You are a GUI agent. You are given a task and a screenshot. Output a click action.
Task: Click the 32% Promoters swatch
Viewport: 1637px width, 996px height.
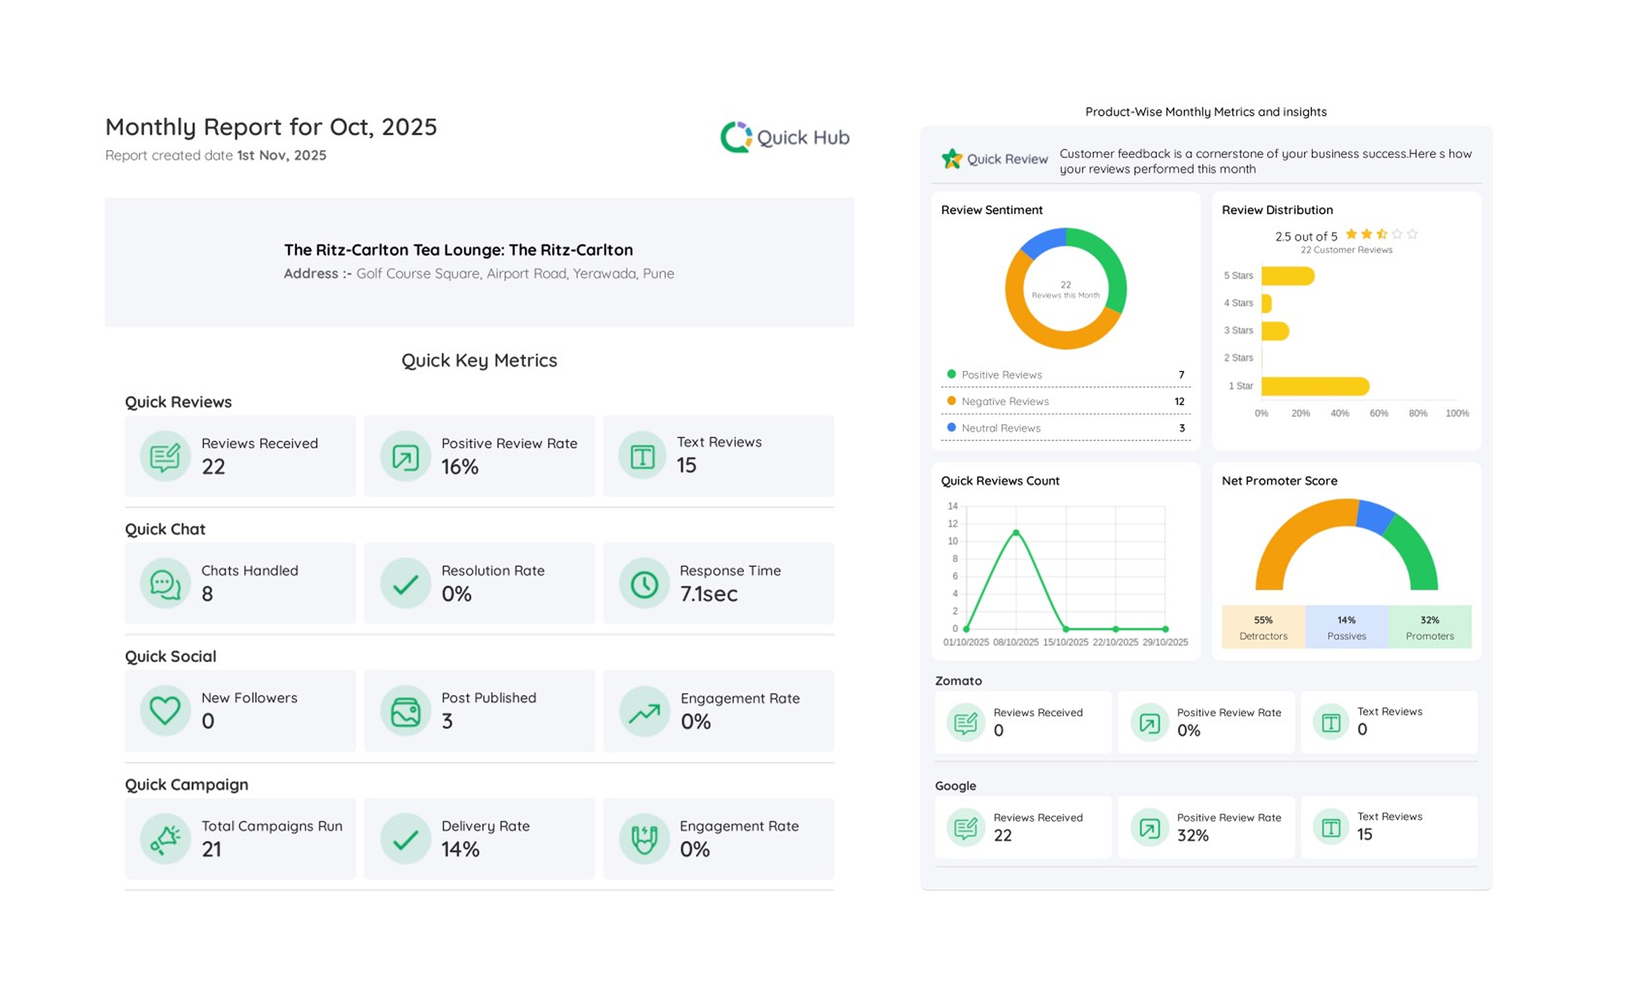[1429, 626]
